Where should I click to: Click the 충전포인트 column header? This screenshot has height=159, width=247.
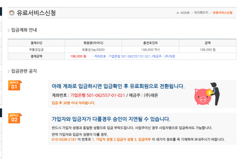(150, 43)
